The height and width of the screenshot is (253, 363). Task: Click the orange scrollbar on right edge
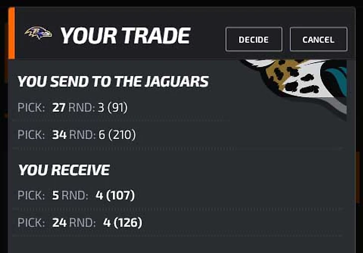point(358,177)
